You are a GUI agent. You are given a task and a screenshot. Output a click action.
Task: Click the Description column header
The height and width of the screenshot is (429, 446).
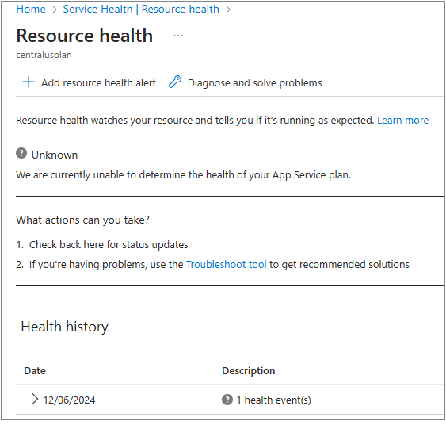[248, 370]
